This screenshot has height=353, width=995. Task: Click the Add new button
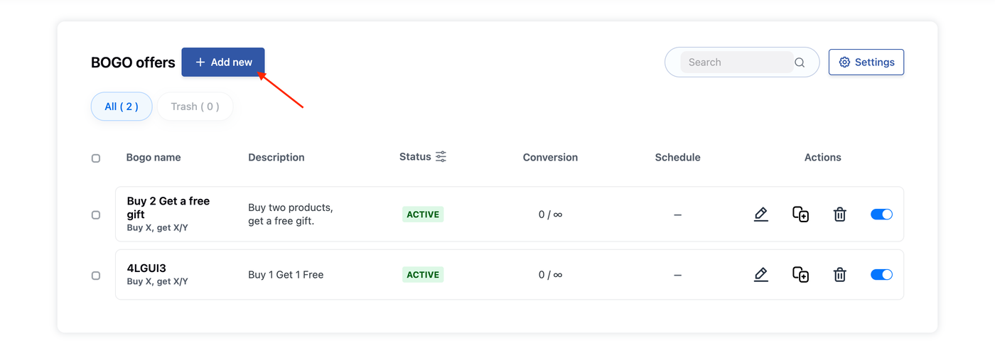pos(223,63)
